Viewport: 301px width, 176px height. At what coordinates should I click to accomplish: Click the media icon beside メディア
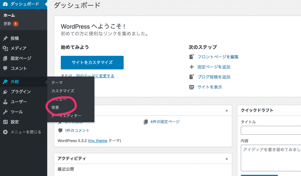pos(5,48)
